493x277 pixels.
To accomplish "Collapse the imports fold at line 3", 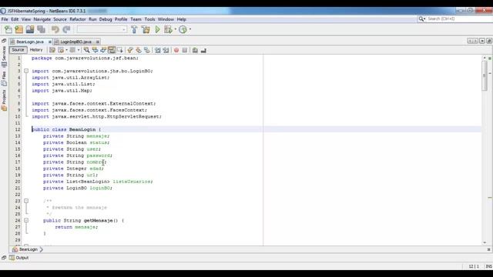I will coord(26,71).
